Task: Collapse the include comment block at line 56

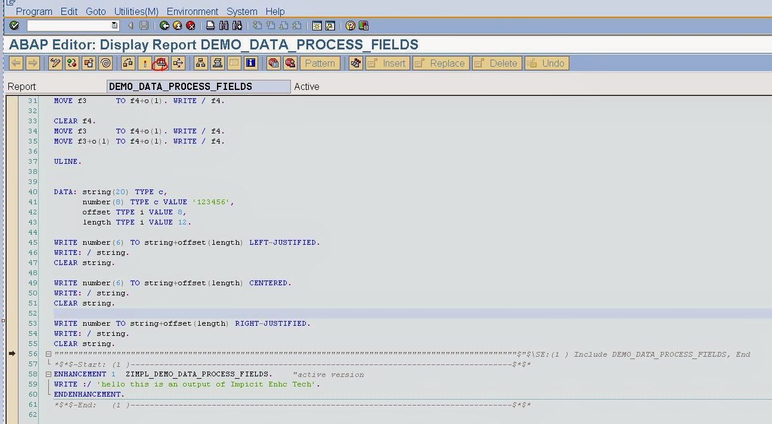Action: click(48, 353)
